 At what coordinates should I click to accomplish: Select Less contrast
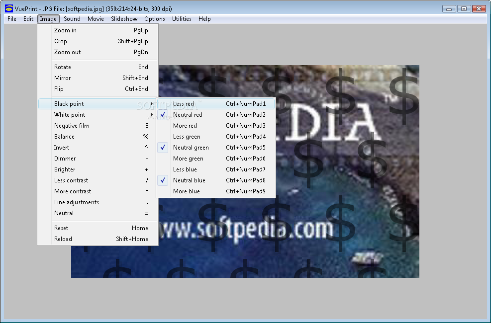[x=98, y=180]
